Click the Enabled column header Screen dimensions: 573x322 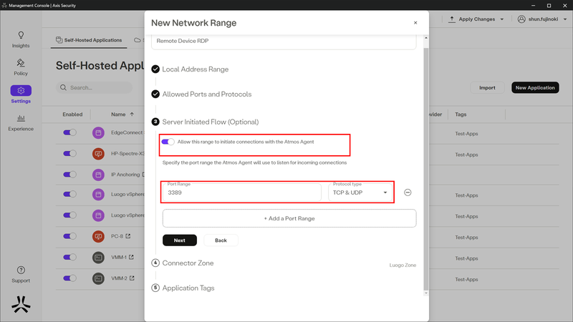(x=72, y=114)
